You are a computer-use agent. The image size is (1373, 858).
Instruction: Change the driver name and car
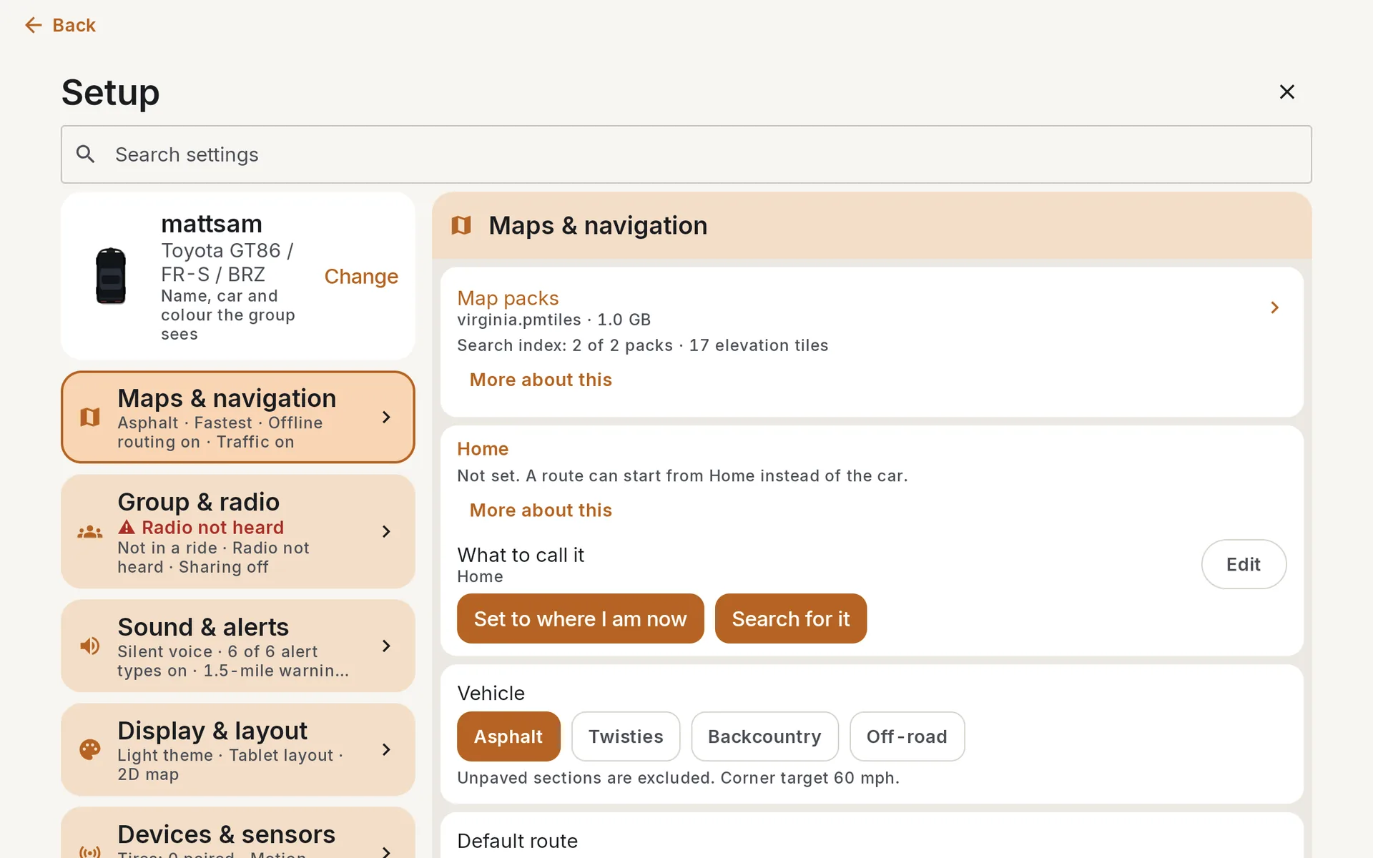[361, 276]
